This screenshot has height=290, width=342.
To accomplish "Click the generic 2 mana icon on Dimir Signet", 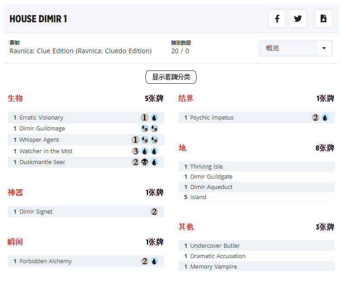I will pos(154,212).
